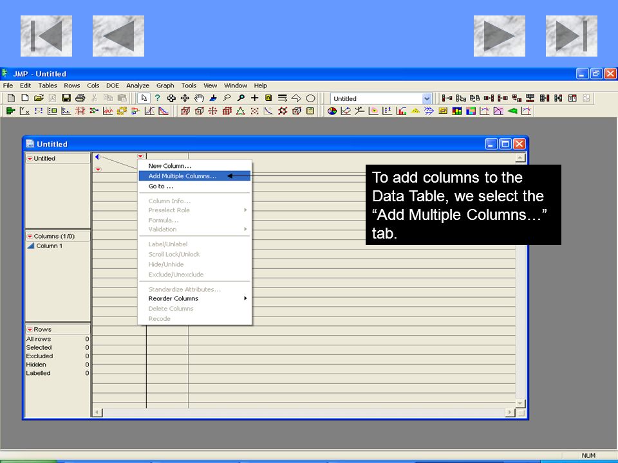This screenshot has width=618, height=463.
Task: Click the printer icon
Action: [x=80, y=98]
